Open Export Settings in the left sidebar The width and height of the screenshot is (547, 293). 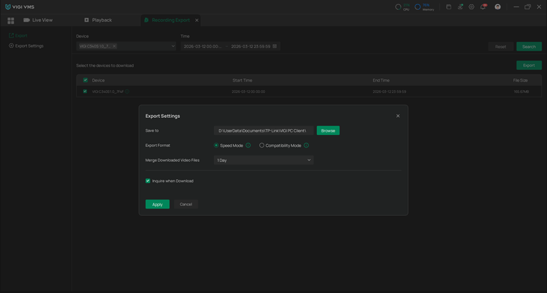26,45
